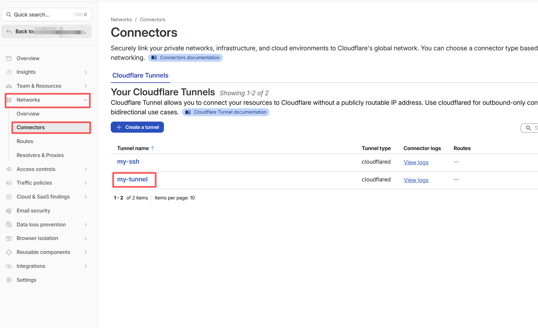Click the tunnel search box
The height and width of the screenshot is (328, 538).
tap(529, 128)
